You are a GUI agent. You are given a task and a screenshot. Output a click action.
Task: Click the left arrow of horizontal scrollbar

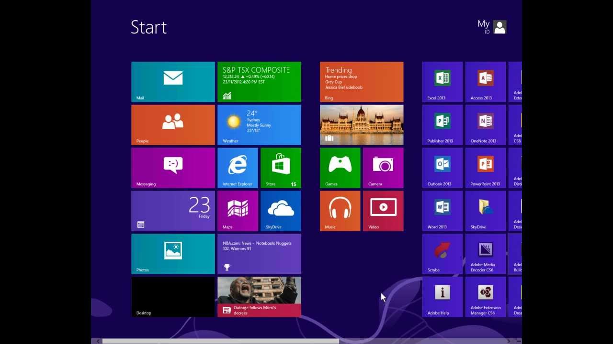tap(98, 341)
